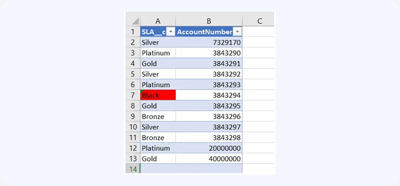Viewport: 400px width, 186px height.
Task: Select row 3 header
Action: tap(133, 53)
